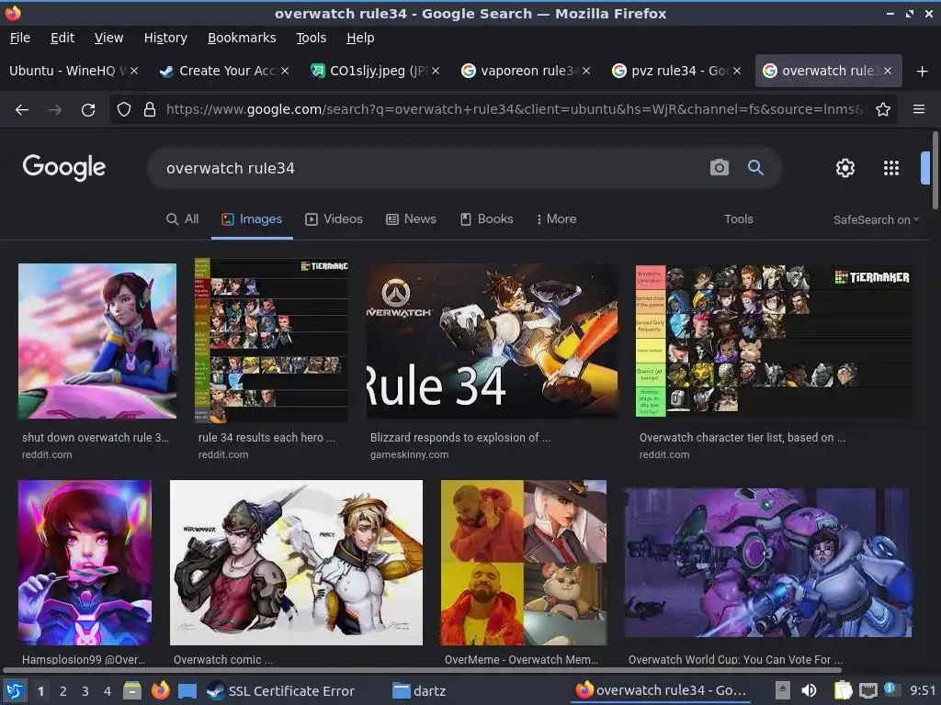Click the tray notification icon with blue badge
The width and height of the screenshot is (941, 705).
point(891,689)
